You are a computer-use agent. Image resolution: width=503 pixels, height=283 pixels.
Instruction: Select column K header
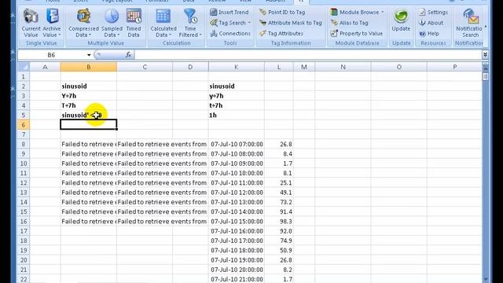236,67
